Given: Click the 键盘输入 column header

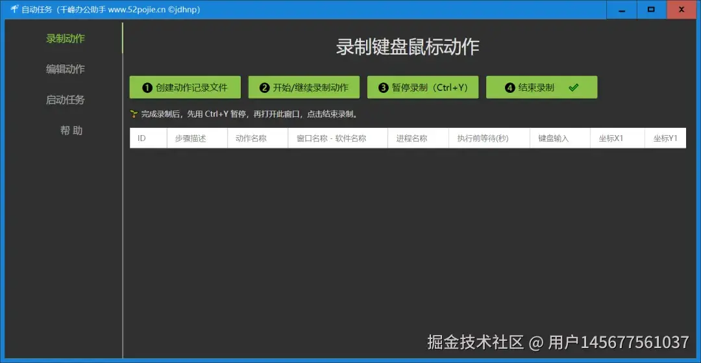Looking at the screenshot, I should [x=560, y=138].
